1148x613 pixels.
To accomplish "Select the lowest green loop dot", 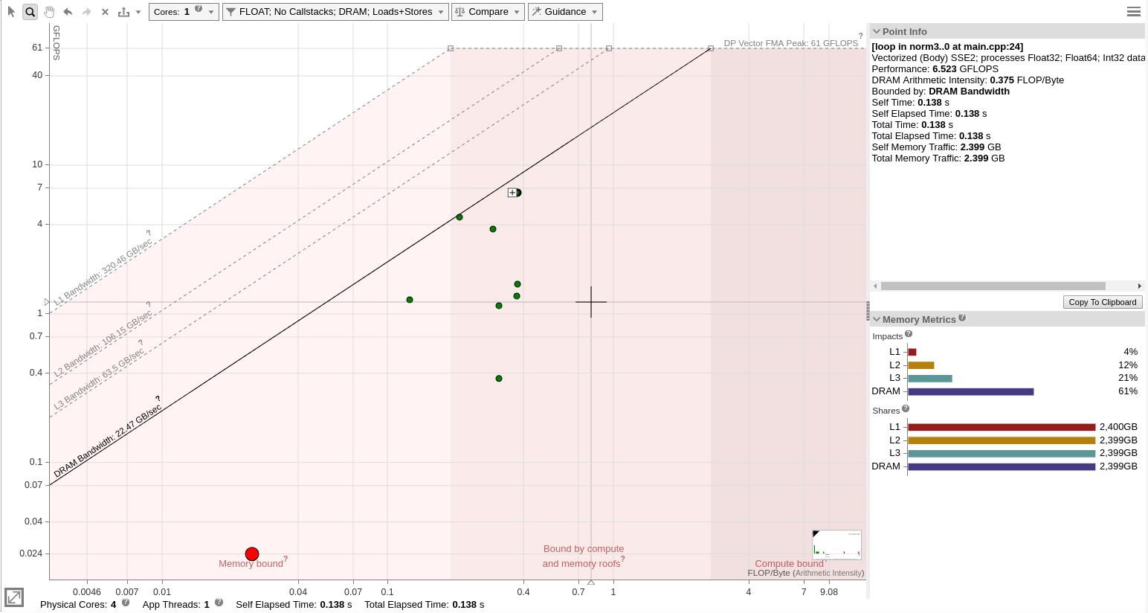I will pos(499,379).
